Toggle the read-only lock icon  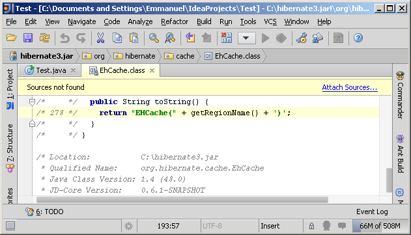pyautogui.click(x=311, y=226)
